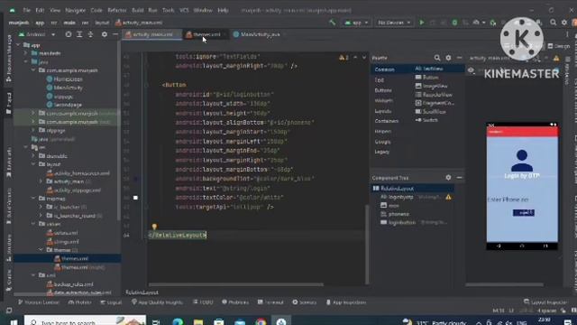Viewport: 577px width, 325px height.
Task: Open IDE settings gear in top toolbar
Action: [x=564, y=23]
